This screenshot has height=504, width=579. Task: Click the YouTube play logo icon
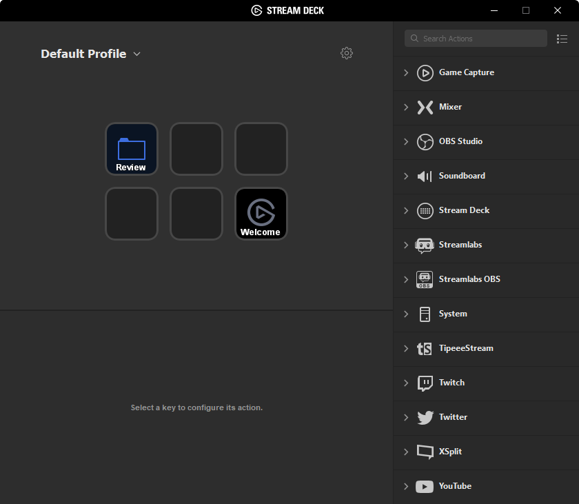(425, 487)
